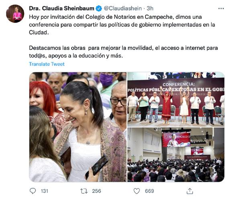
Task: Click the retweet arrows icon
Action: (84, 191)
